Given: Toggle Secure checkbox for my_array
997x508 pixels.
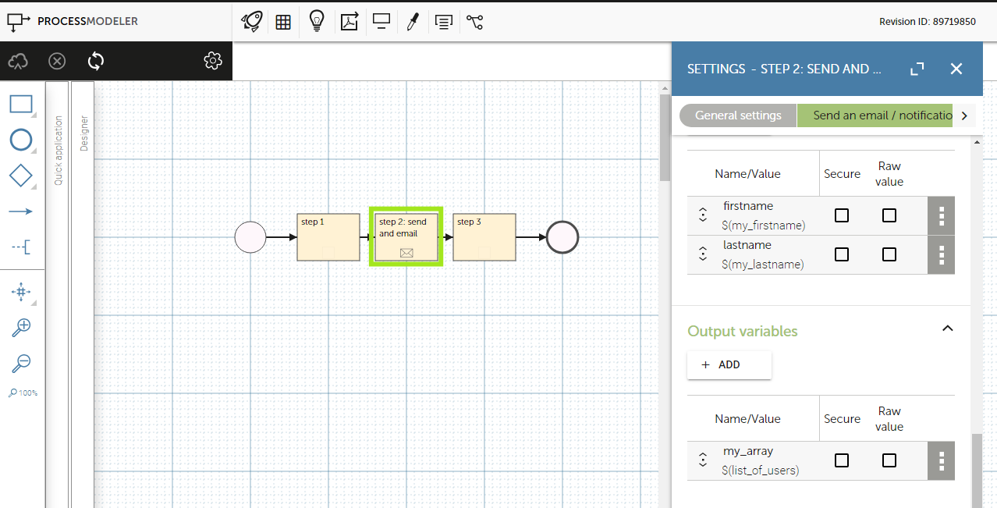Looking at the screenshot, I should 842,460.
